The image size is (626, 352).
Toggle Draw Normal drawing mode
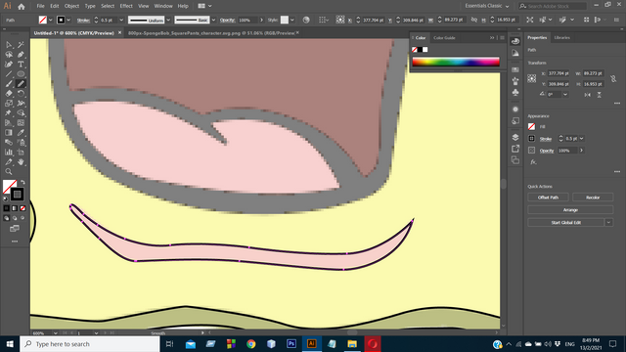point(7,218)
